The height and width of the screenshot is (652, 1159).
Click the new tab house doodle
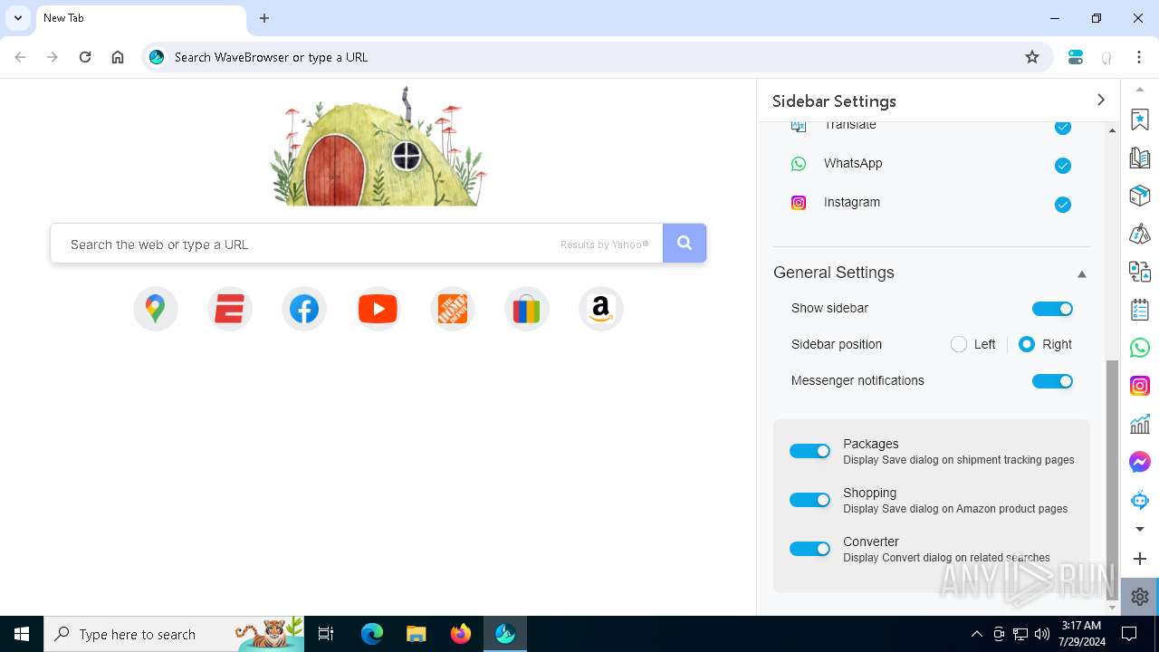[x=378, y=147]
